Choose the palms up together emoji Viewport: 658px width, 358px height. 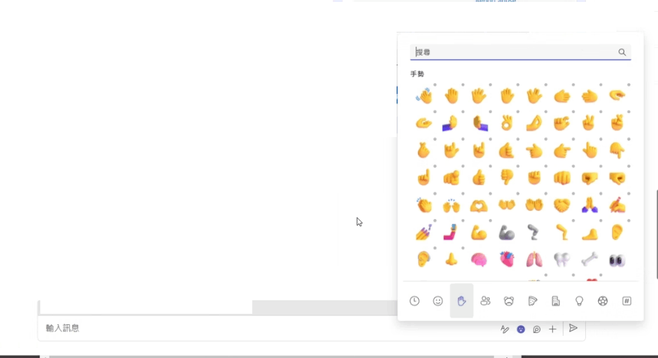click(534, 205)
